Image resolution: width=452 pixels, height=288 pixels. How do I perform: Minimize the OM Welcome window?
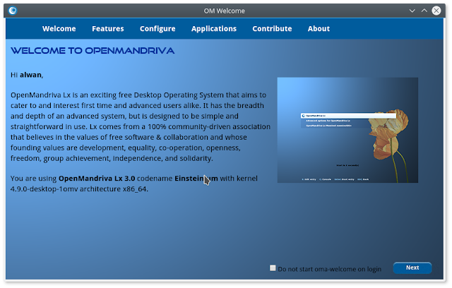click(x=412, y=11)
